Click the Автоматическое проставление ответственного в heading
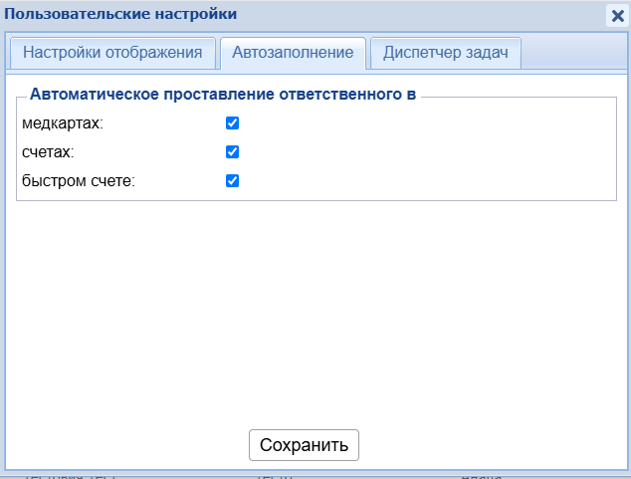The height and width of the screenshot is (479, 631). point(223,95)
